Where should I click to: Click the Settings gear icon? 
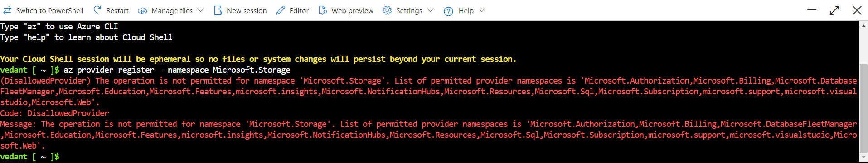(387, 10)
